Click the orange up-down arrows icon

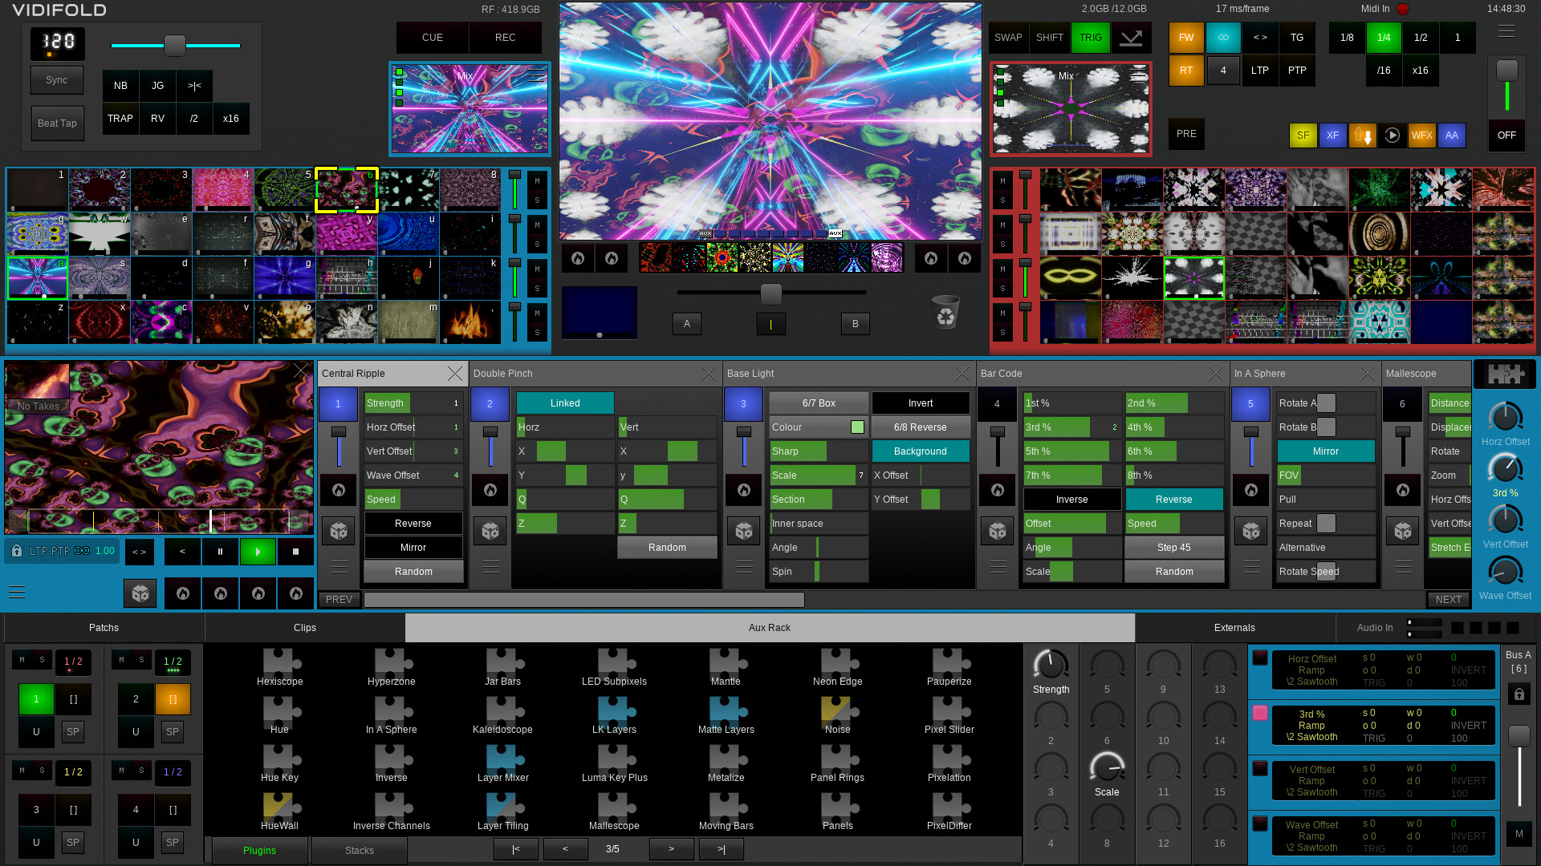[1362, 136]
